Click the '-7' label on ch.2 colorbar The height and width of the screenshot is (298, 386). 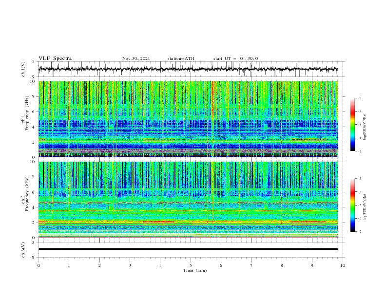click(x=359, y=231)
